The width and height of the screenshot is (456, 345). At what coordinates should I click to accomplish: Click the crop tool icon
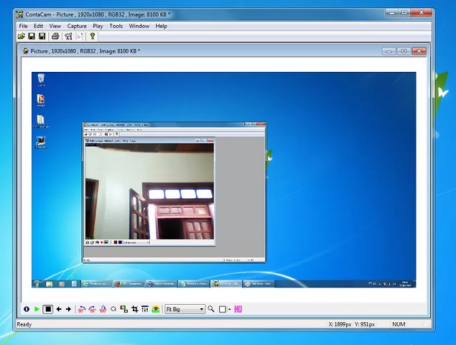point(134,309)
